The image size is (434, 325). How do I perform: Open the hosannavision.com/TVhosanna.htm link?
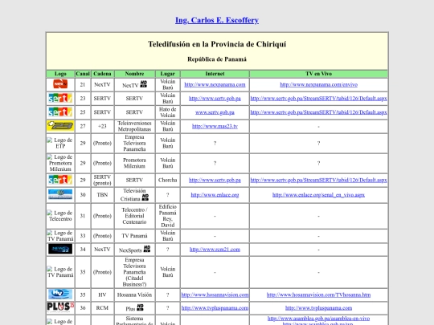pyautogui.click(x=318, y=295)
